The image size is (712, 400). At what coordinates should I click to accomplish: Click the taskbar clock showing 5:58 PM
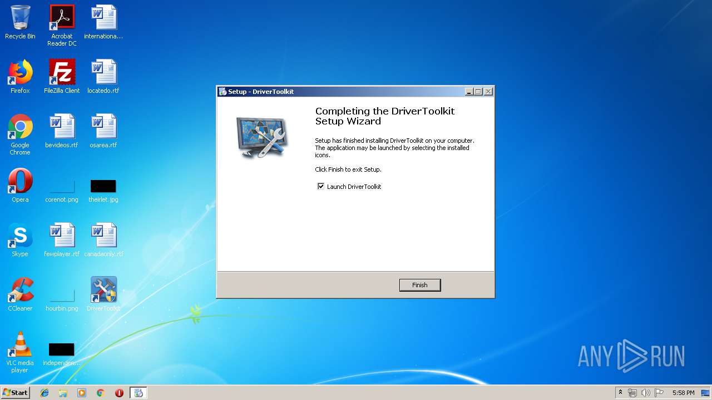(683, 393)
